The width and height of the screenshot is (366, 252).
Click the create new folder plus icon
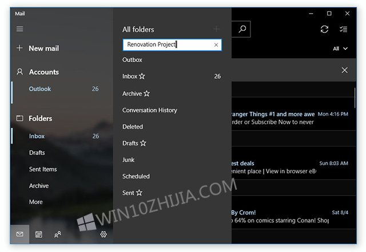pos(216,29)
